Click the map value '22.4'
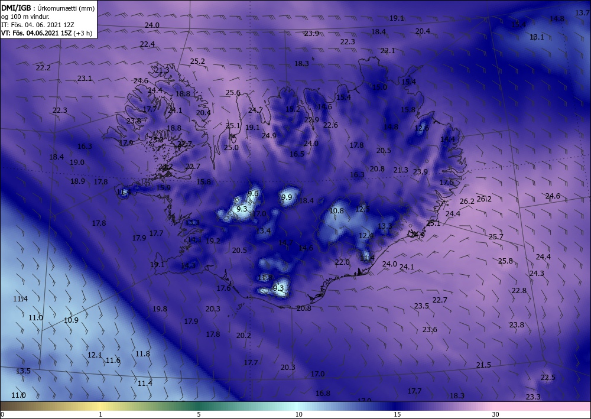 (x=147, y=44)
